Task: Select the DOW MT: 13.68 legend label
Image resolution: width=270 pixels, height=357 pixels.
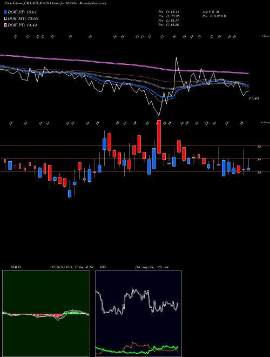Action: (23, 19)
